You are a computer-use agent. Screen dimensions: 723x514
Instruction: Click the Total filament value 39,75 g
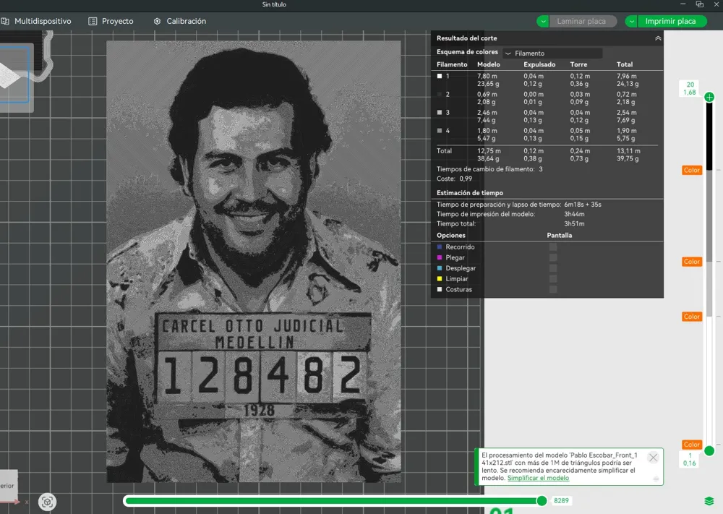click(628, 158)
